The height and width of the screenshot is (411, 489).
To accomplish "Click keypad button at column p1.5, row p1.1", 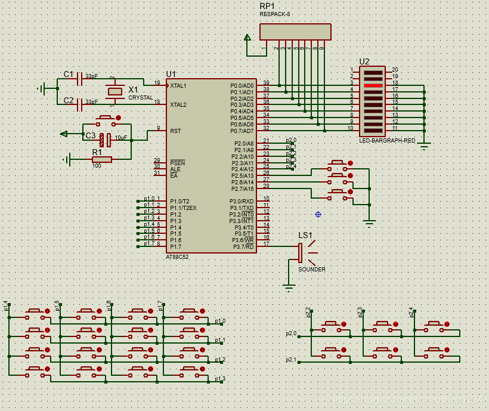I will point(86,333).
